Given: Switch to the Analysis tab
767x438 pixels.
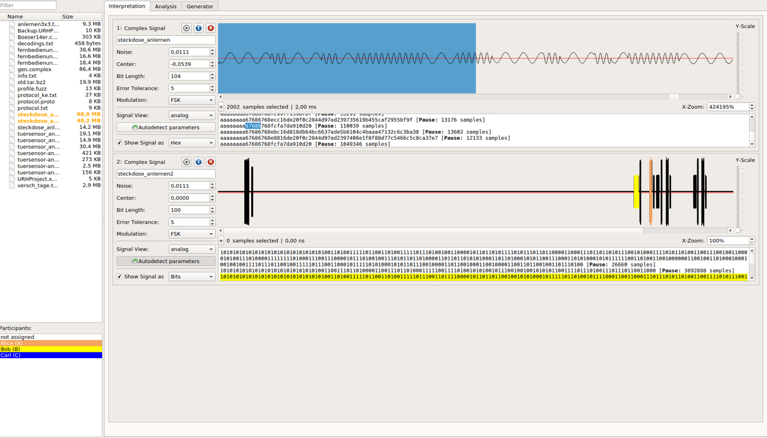Looking at the screenshot, I should tap(166, 6).
